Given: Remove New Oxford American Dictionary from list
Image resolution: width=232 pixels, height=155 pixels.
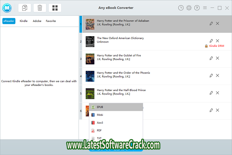Looking at the screenshot, I should pos(217,41).
